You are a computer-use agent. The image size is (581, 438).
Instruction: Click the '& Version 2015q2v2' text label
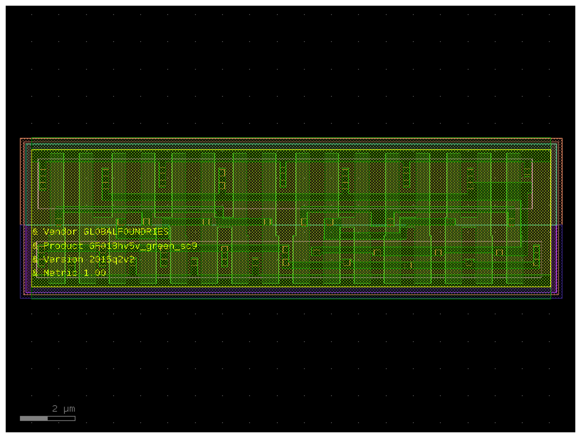click(84, 259)
